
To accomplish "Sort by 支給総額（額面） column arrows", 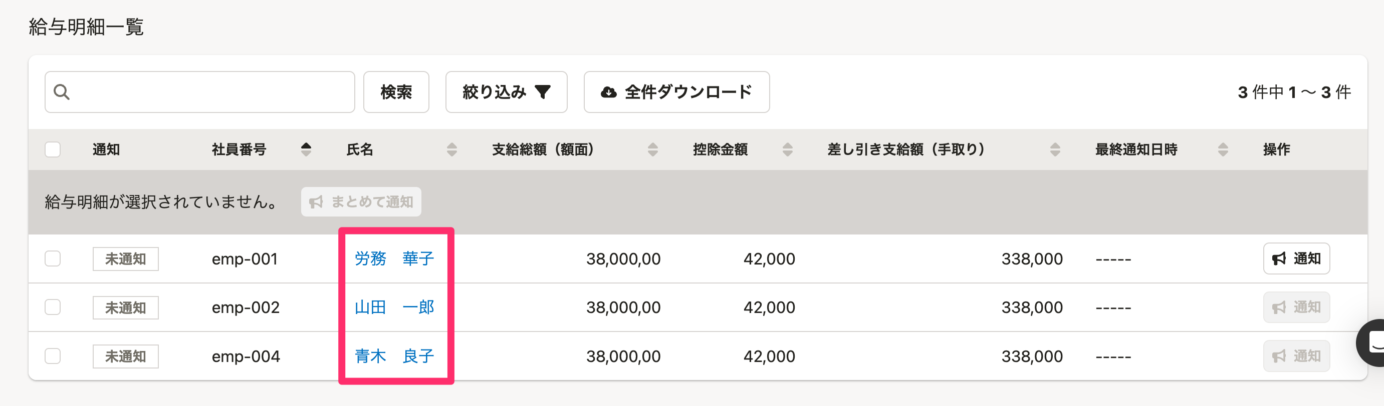I will click(652, 149).
